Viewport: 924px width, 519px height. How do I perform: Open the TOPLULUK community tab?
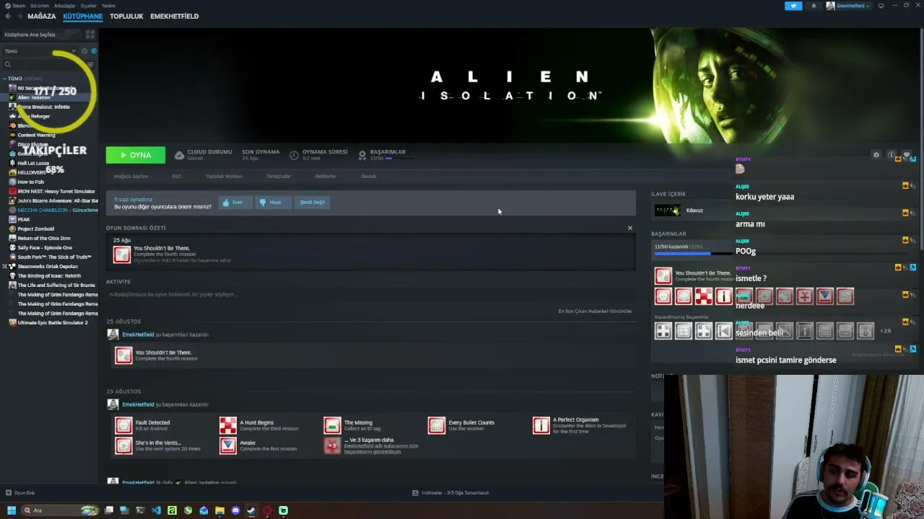pos(126,16)
